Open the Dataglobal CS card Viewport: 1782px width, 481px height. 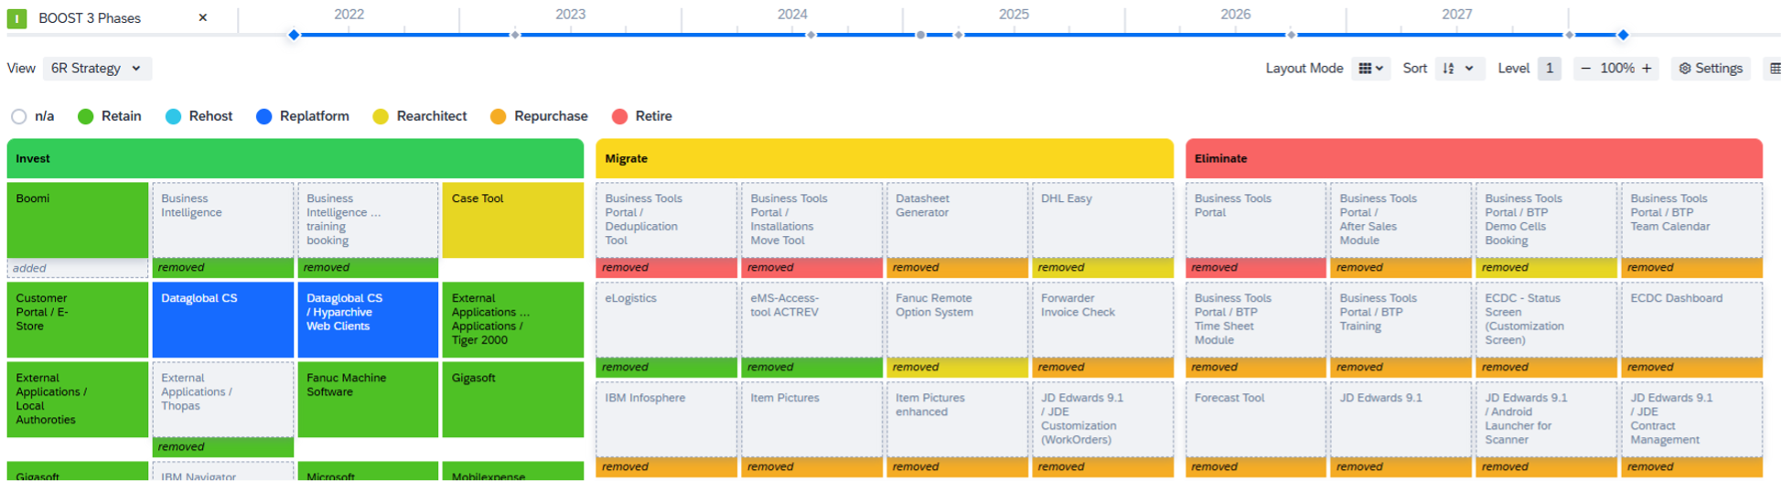click(223, 320)
